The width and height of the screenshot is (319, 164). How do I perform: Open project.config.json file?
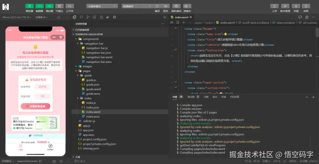click(x=95, y=139)
